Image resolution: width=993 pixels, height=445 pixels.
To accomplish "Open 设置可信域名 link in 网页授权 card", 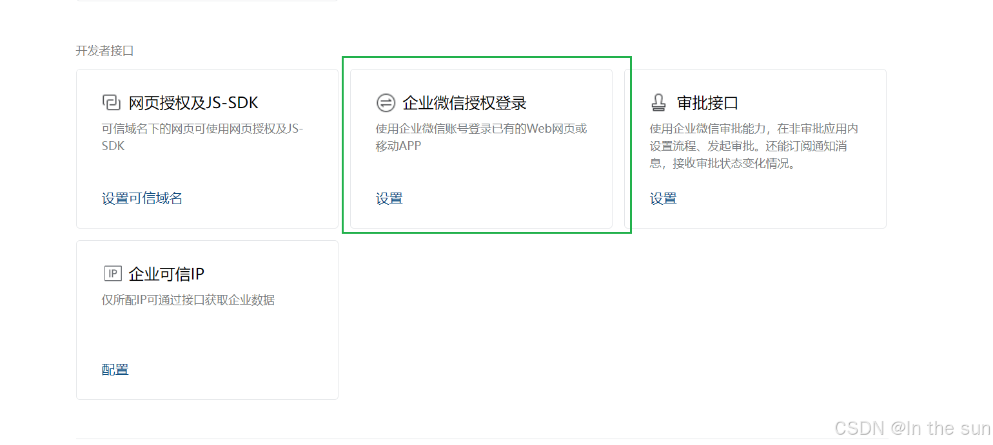I will tap(142, 198).
